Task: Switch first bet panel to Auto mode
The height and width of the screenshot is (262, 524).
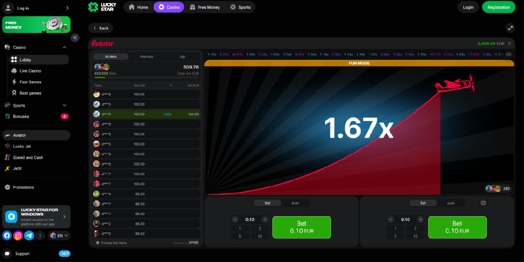Action: click(x=295, y=203)
